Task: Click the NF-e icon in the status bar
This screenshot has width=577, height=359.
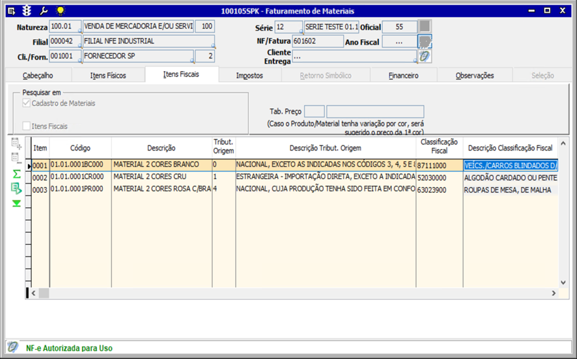Action: [13, 347]
